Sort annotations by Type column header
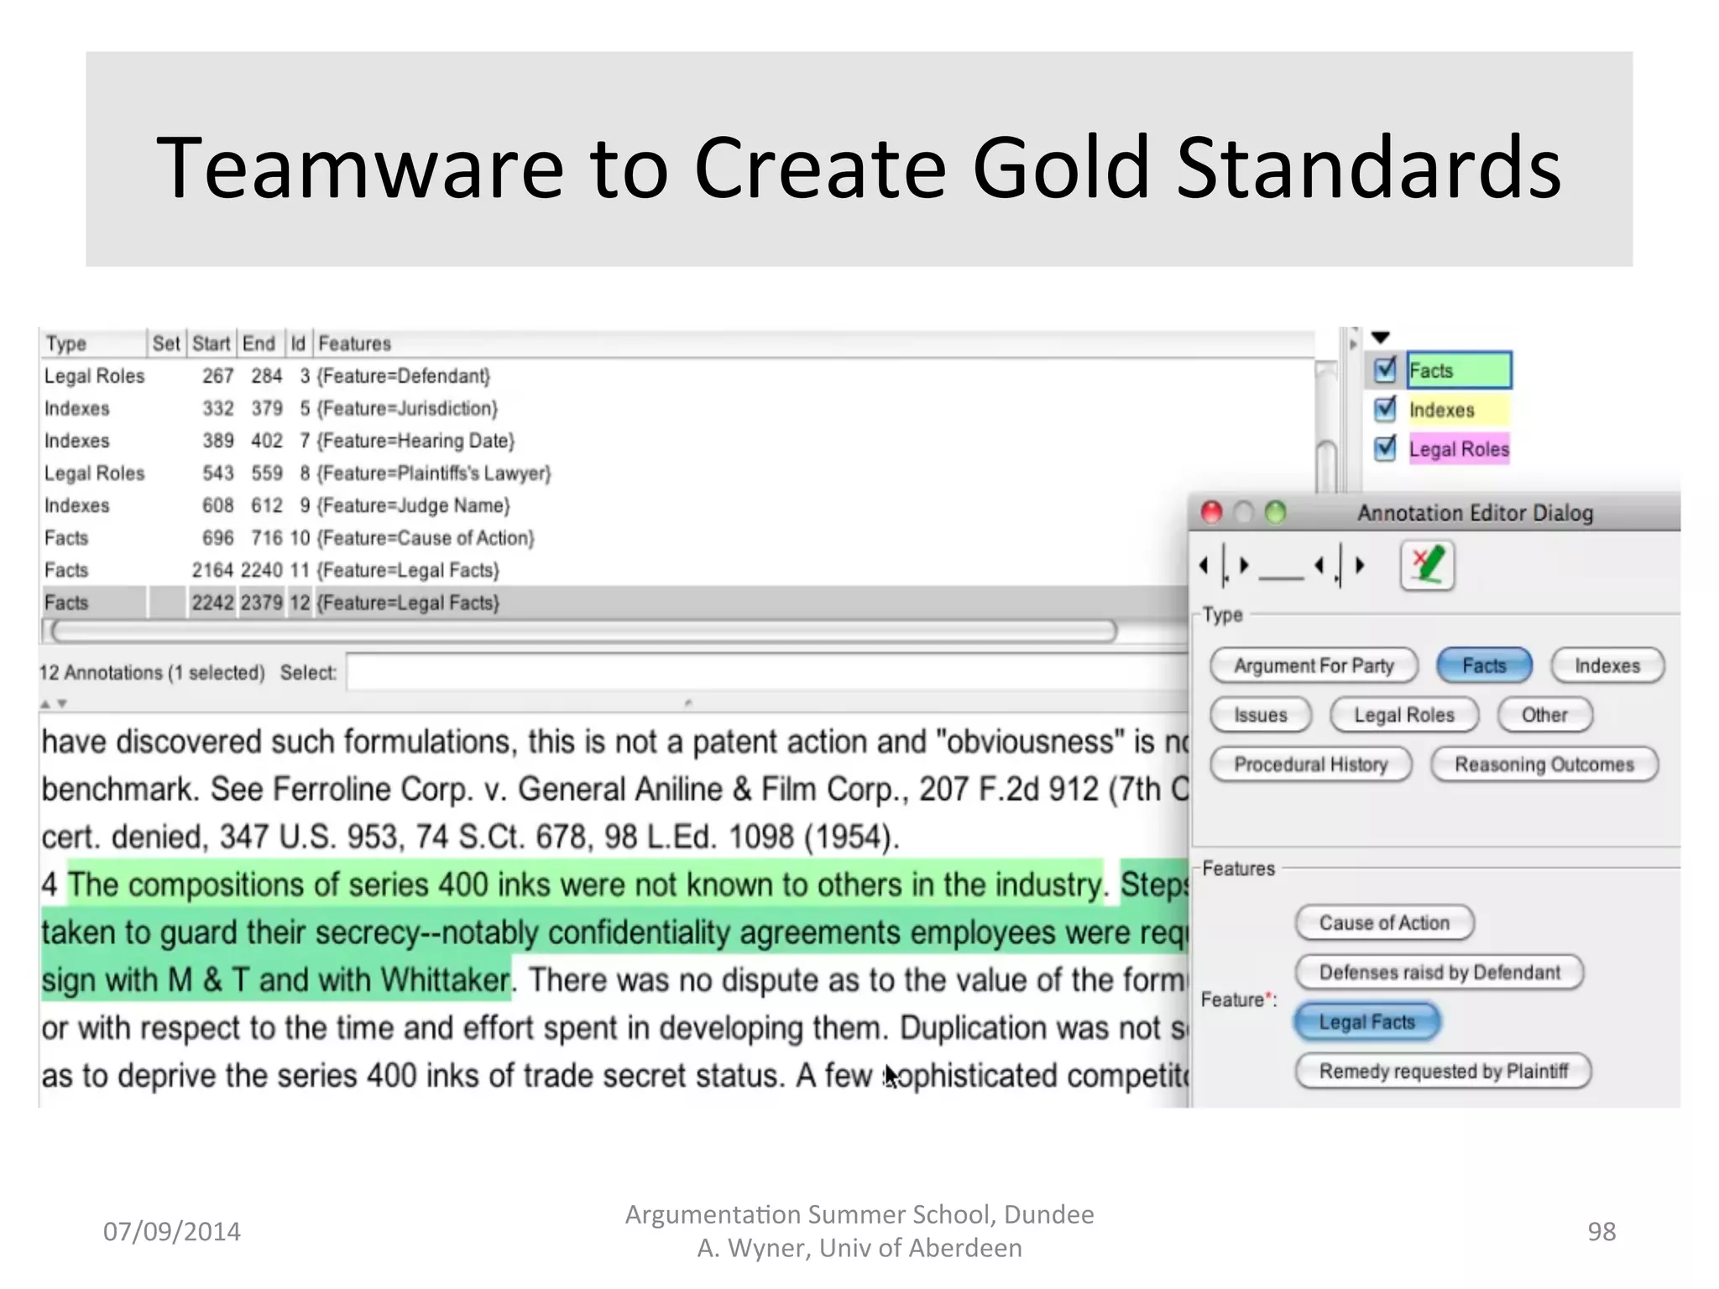 [92, 343]
